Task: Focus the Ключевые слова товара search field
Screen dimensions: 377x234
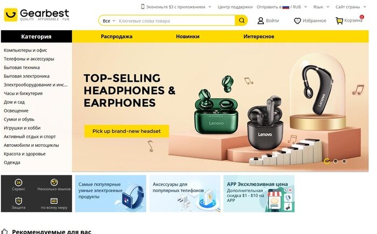Action: click(176, 21)
